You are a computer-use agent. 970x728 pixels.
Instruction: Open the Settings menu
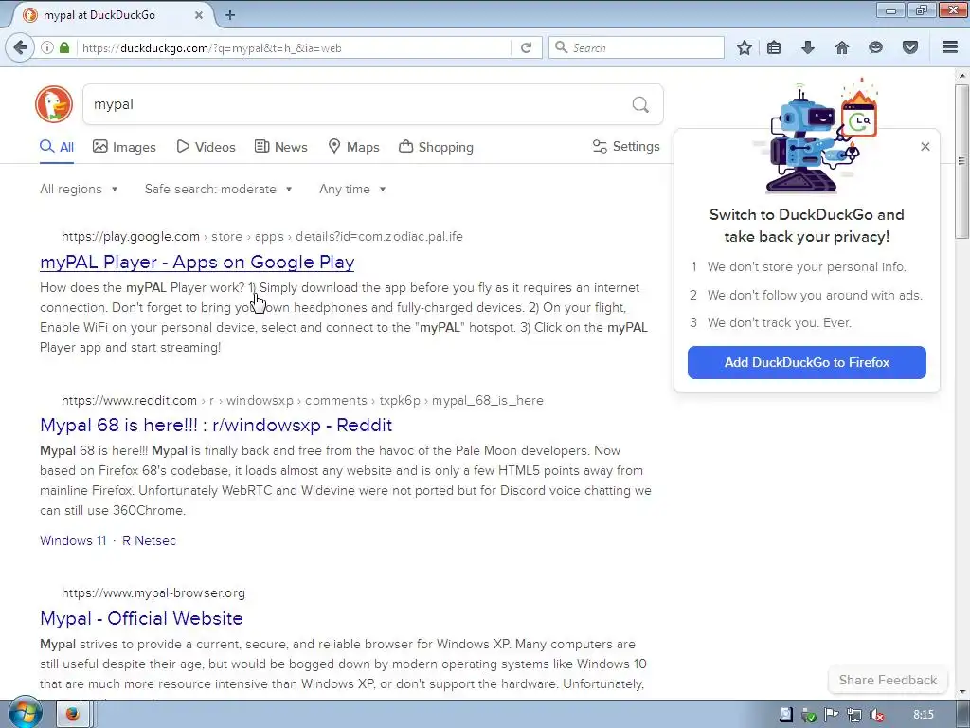[x=626, y=146]
